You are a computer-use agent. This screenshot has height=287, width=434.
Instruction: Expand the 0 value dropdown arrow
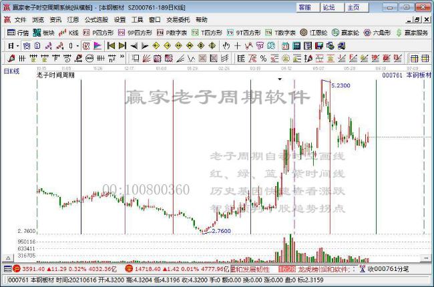coord(77,45)
